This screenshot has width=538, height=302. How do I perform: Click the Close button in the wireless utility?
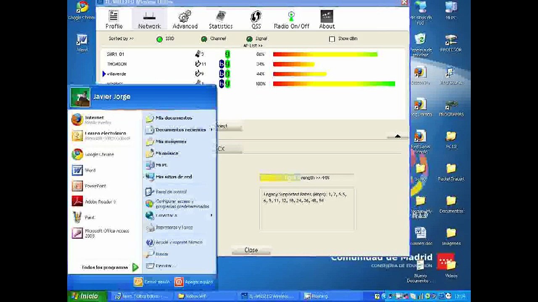tap(251, 250)
